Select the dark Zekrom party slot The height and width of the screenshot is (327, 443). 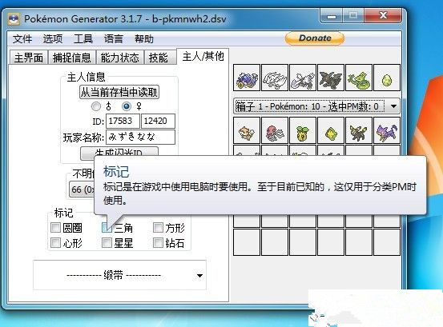[x=331, y=78]
